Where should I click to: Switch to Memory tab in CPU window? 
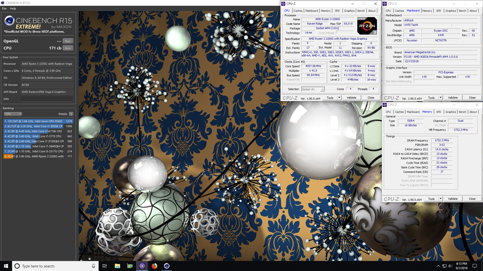(326, 11)
